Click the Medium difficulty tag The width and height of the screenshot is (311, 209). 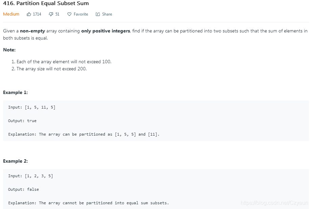click(11, 14)
